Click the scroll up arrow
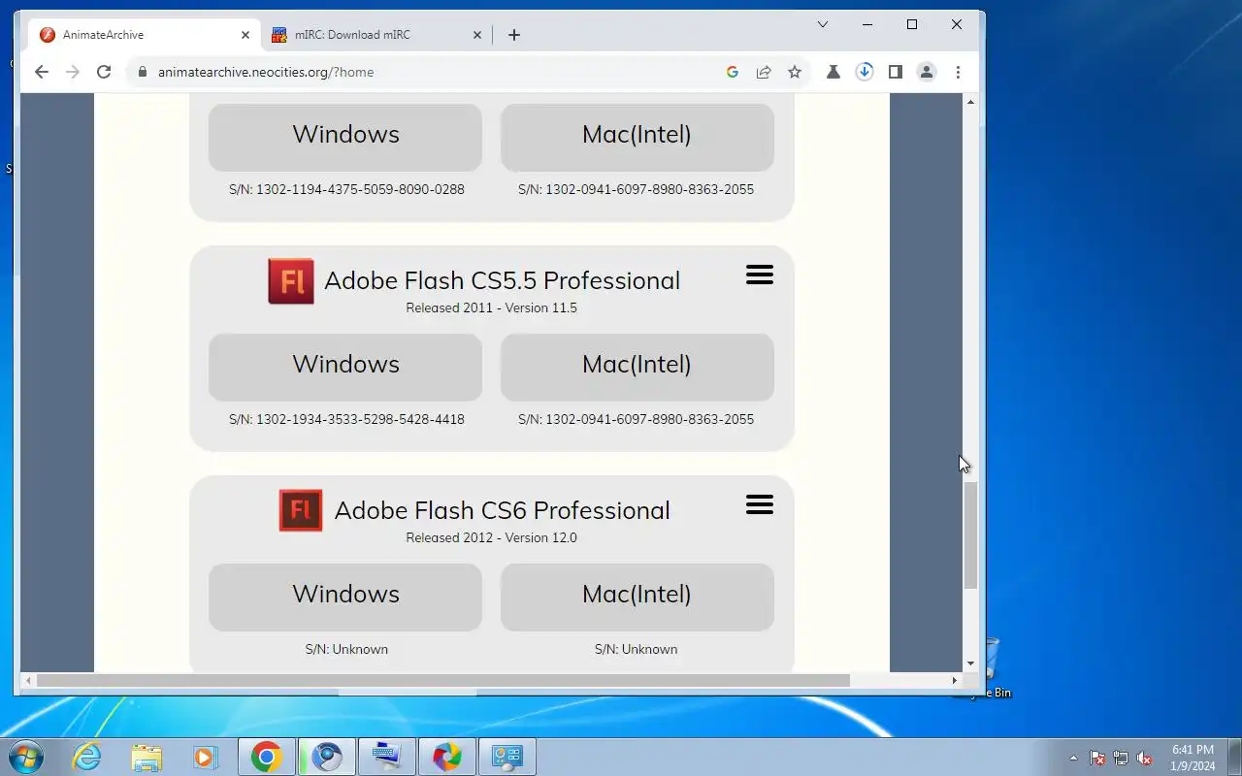Image resolution: width=1242 pixels, height=776 pixels. [x=970, y=101]
